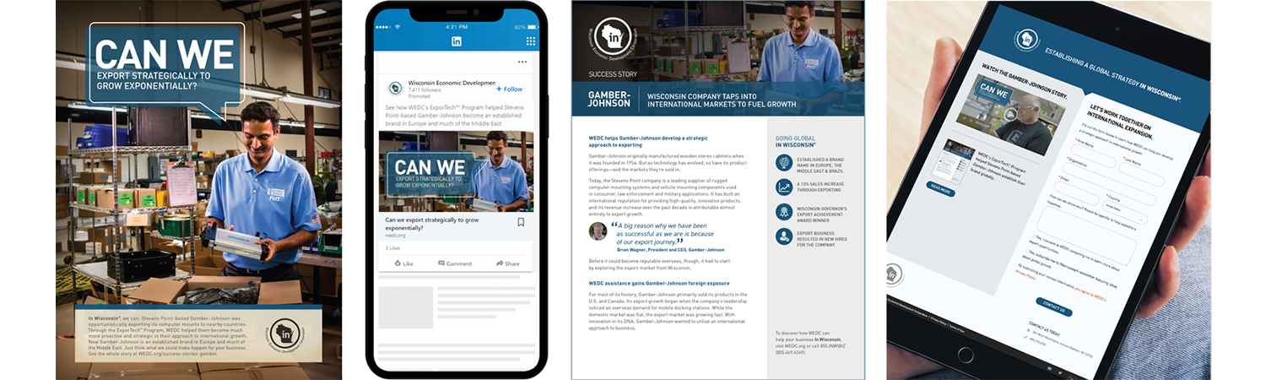Click the globe icon for established brand name

784,163
